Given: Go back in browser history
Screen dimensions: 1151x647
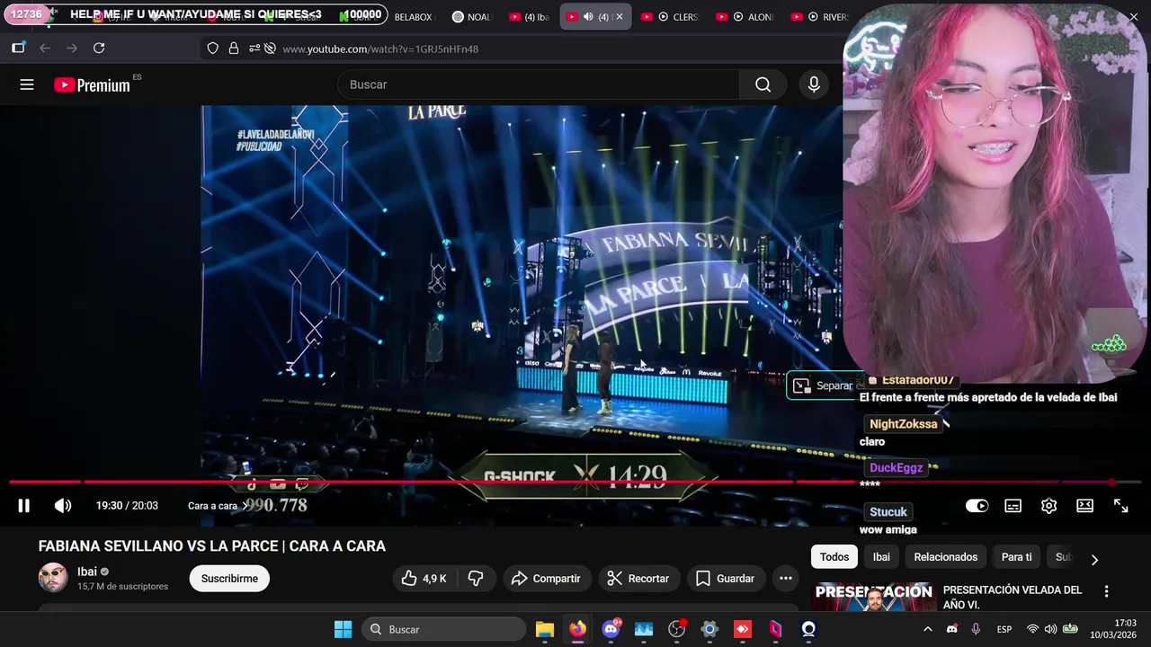Looking at the screenshot, I should click(45, 49).
